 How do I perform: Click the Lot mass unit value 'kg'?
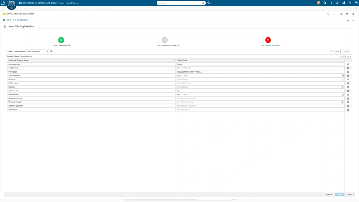tap(178, 91)
